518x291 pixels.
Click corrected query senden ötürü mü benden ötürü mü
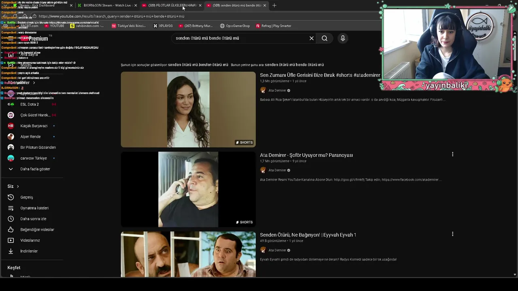pos(198,65)
